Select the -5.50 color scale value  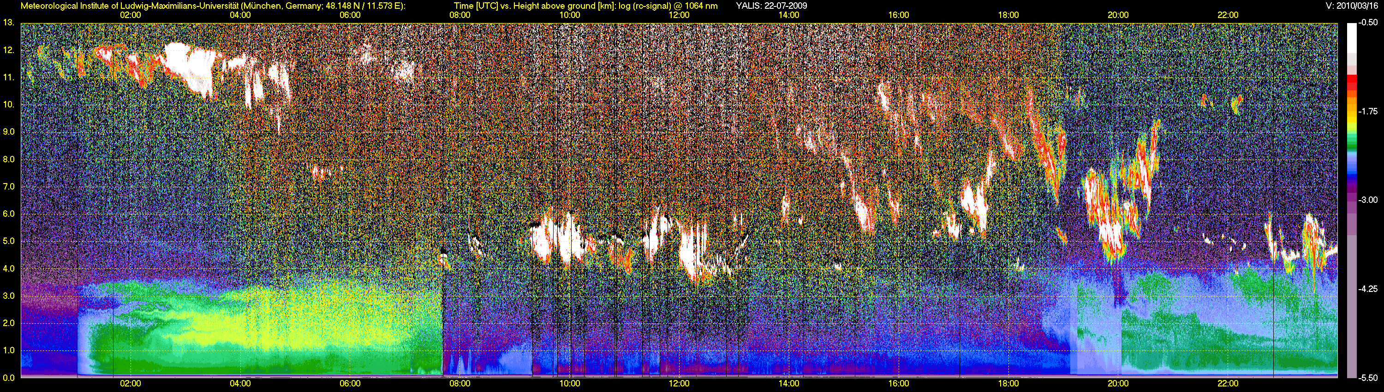tap(1368, 378)
